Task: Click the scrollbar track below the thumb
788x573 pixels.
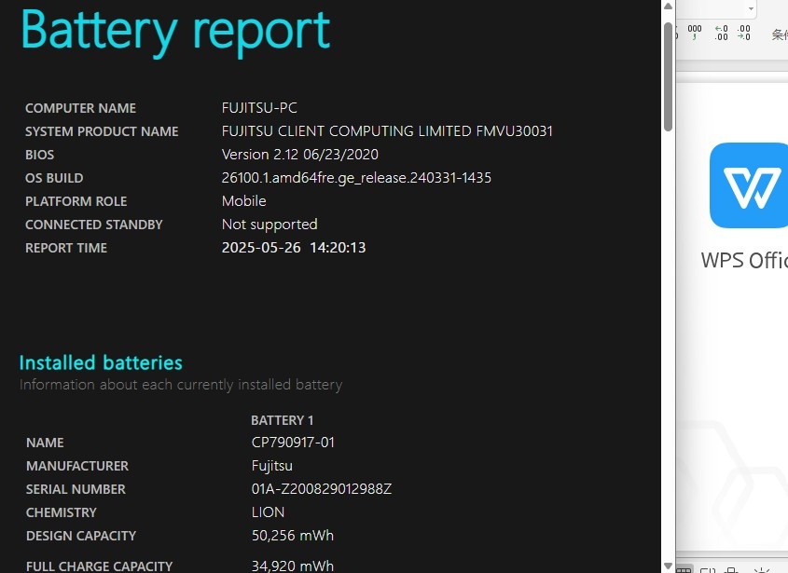Action: coord(668,347)
